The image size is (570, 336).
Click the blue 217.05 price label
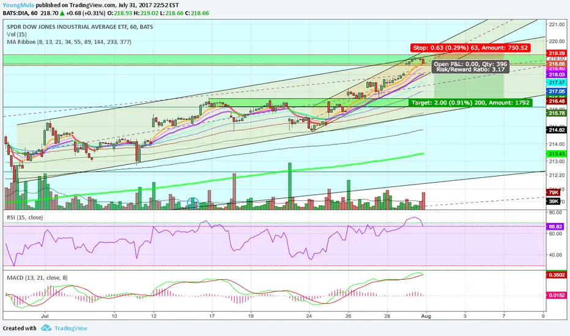click(x=557, y=92)
